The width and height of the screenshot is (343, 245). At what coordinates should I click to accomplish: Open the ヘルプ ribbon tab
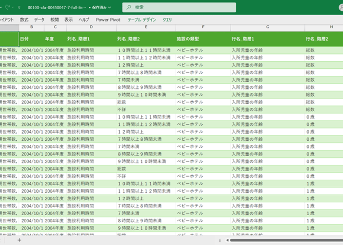(x=84, y=20)
